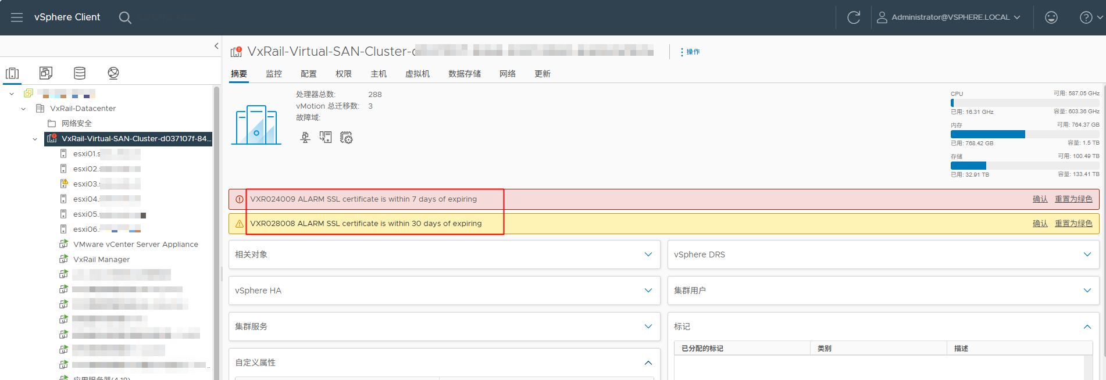The width and height of the screenshot is (1106, 380).
Task: Open the feedback smiley icon
Action: click(1051, 17)
